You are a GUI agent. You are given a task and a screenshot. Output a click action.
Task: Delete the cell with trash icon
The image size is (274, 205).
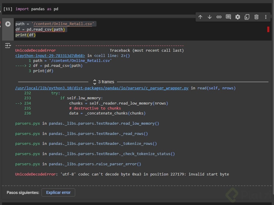[x=256, y=17]
